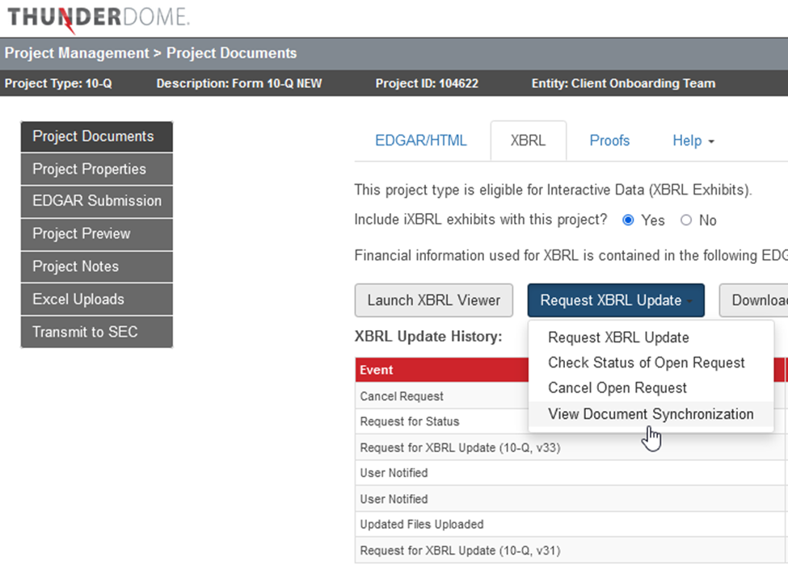Expand the Help dropdown tab
788x570 pixels.
point(693,140)
